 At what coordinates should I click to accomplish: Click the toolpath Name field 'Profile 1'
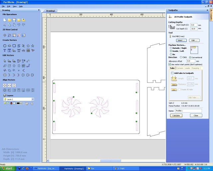tap(188, 111)
